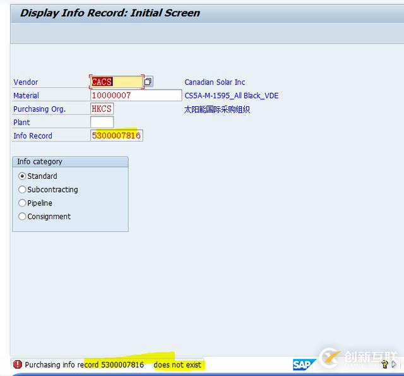Click the Vendor field label

26,82
